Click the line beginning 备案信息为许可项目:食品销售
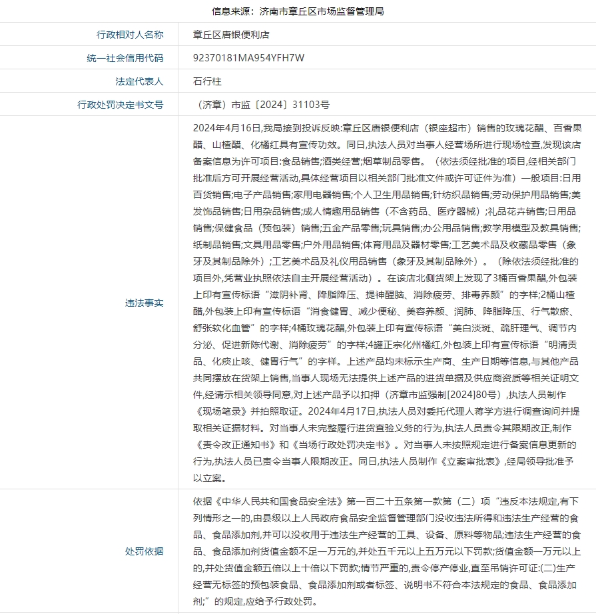The image size is (596, 614). pyautogui.click(x=384, y=161)
